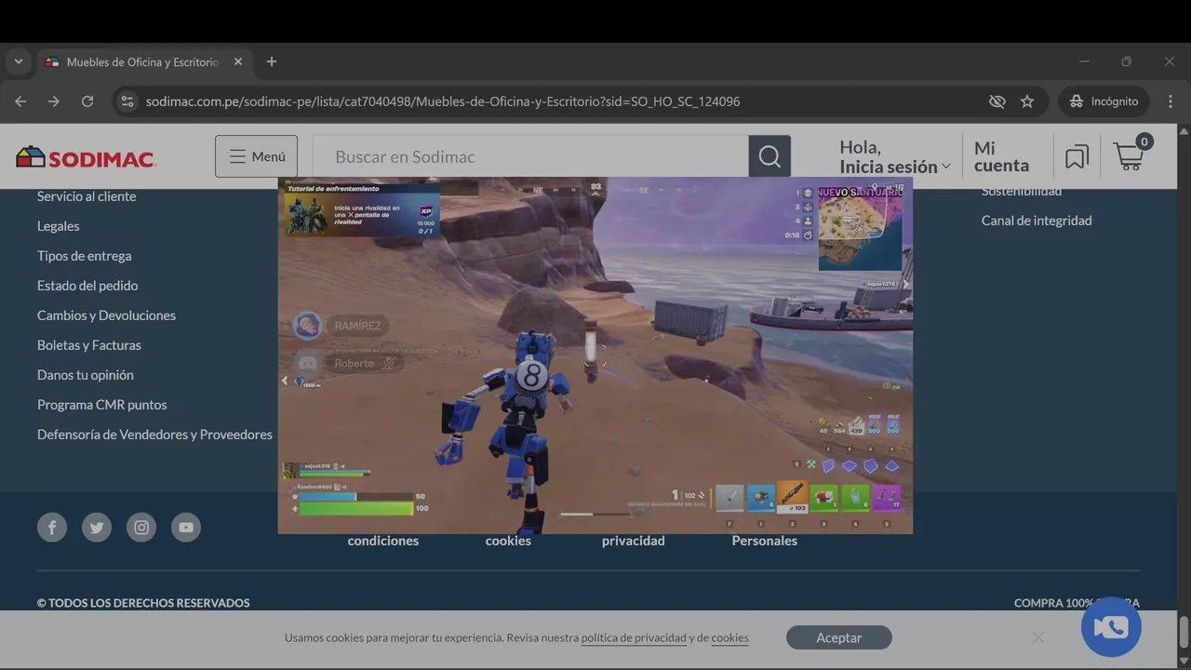Open Cambios y Devoluciones link
The height and width of the screenshot is (670, 1191).
(107, 315)
